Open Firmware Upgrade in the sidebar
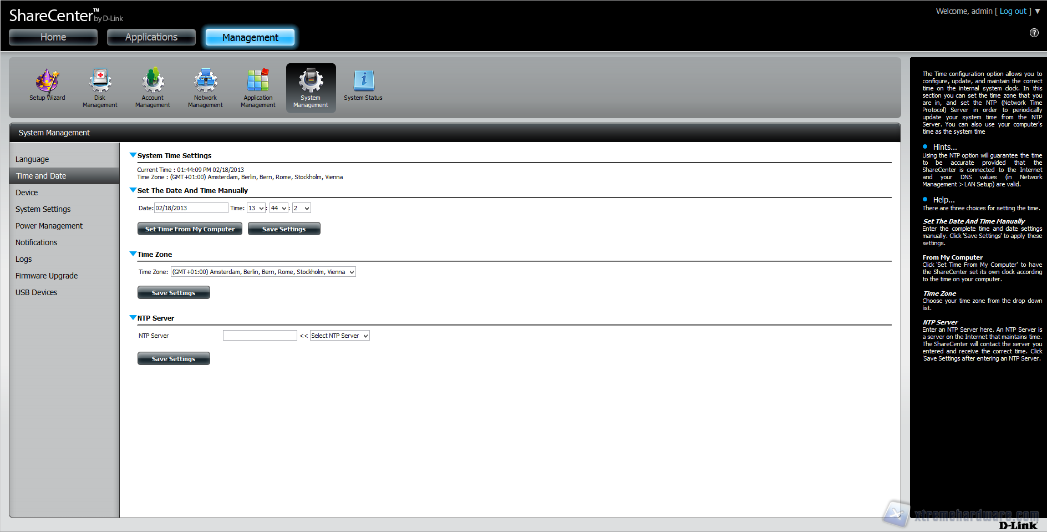The height and width of the screenshot is (532, 1047). click(x=47, y=276)
